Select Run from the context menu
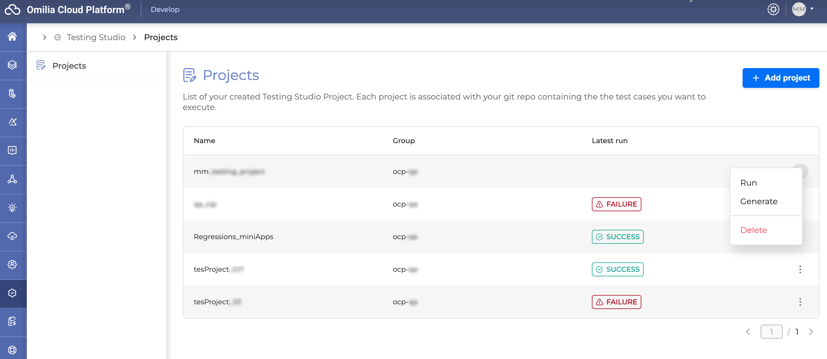 (748, 183)
